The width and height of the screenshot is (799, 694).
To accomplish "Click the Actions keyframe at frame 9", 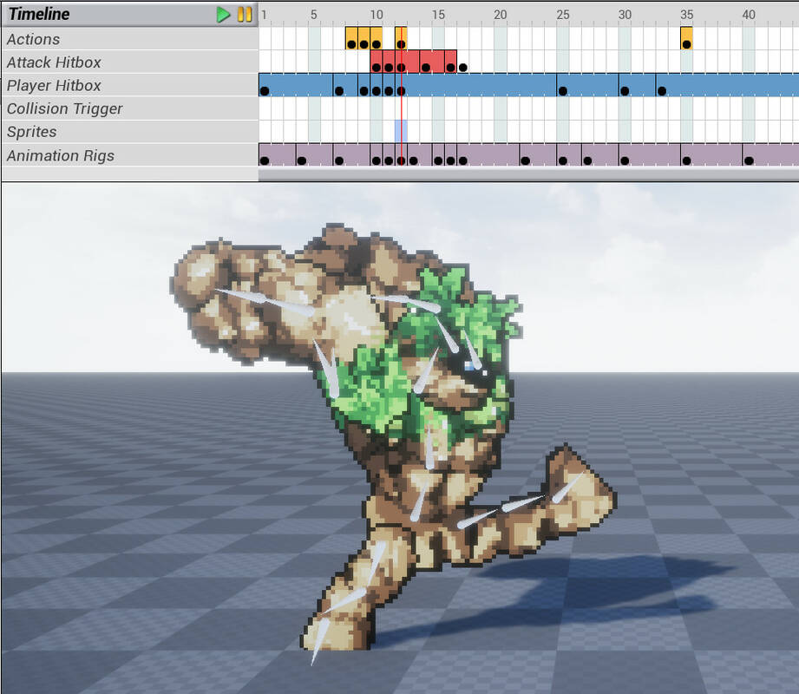I will 363,44.
